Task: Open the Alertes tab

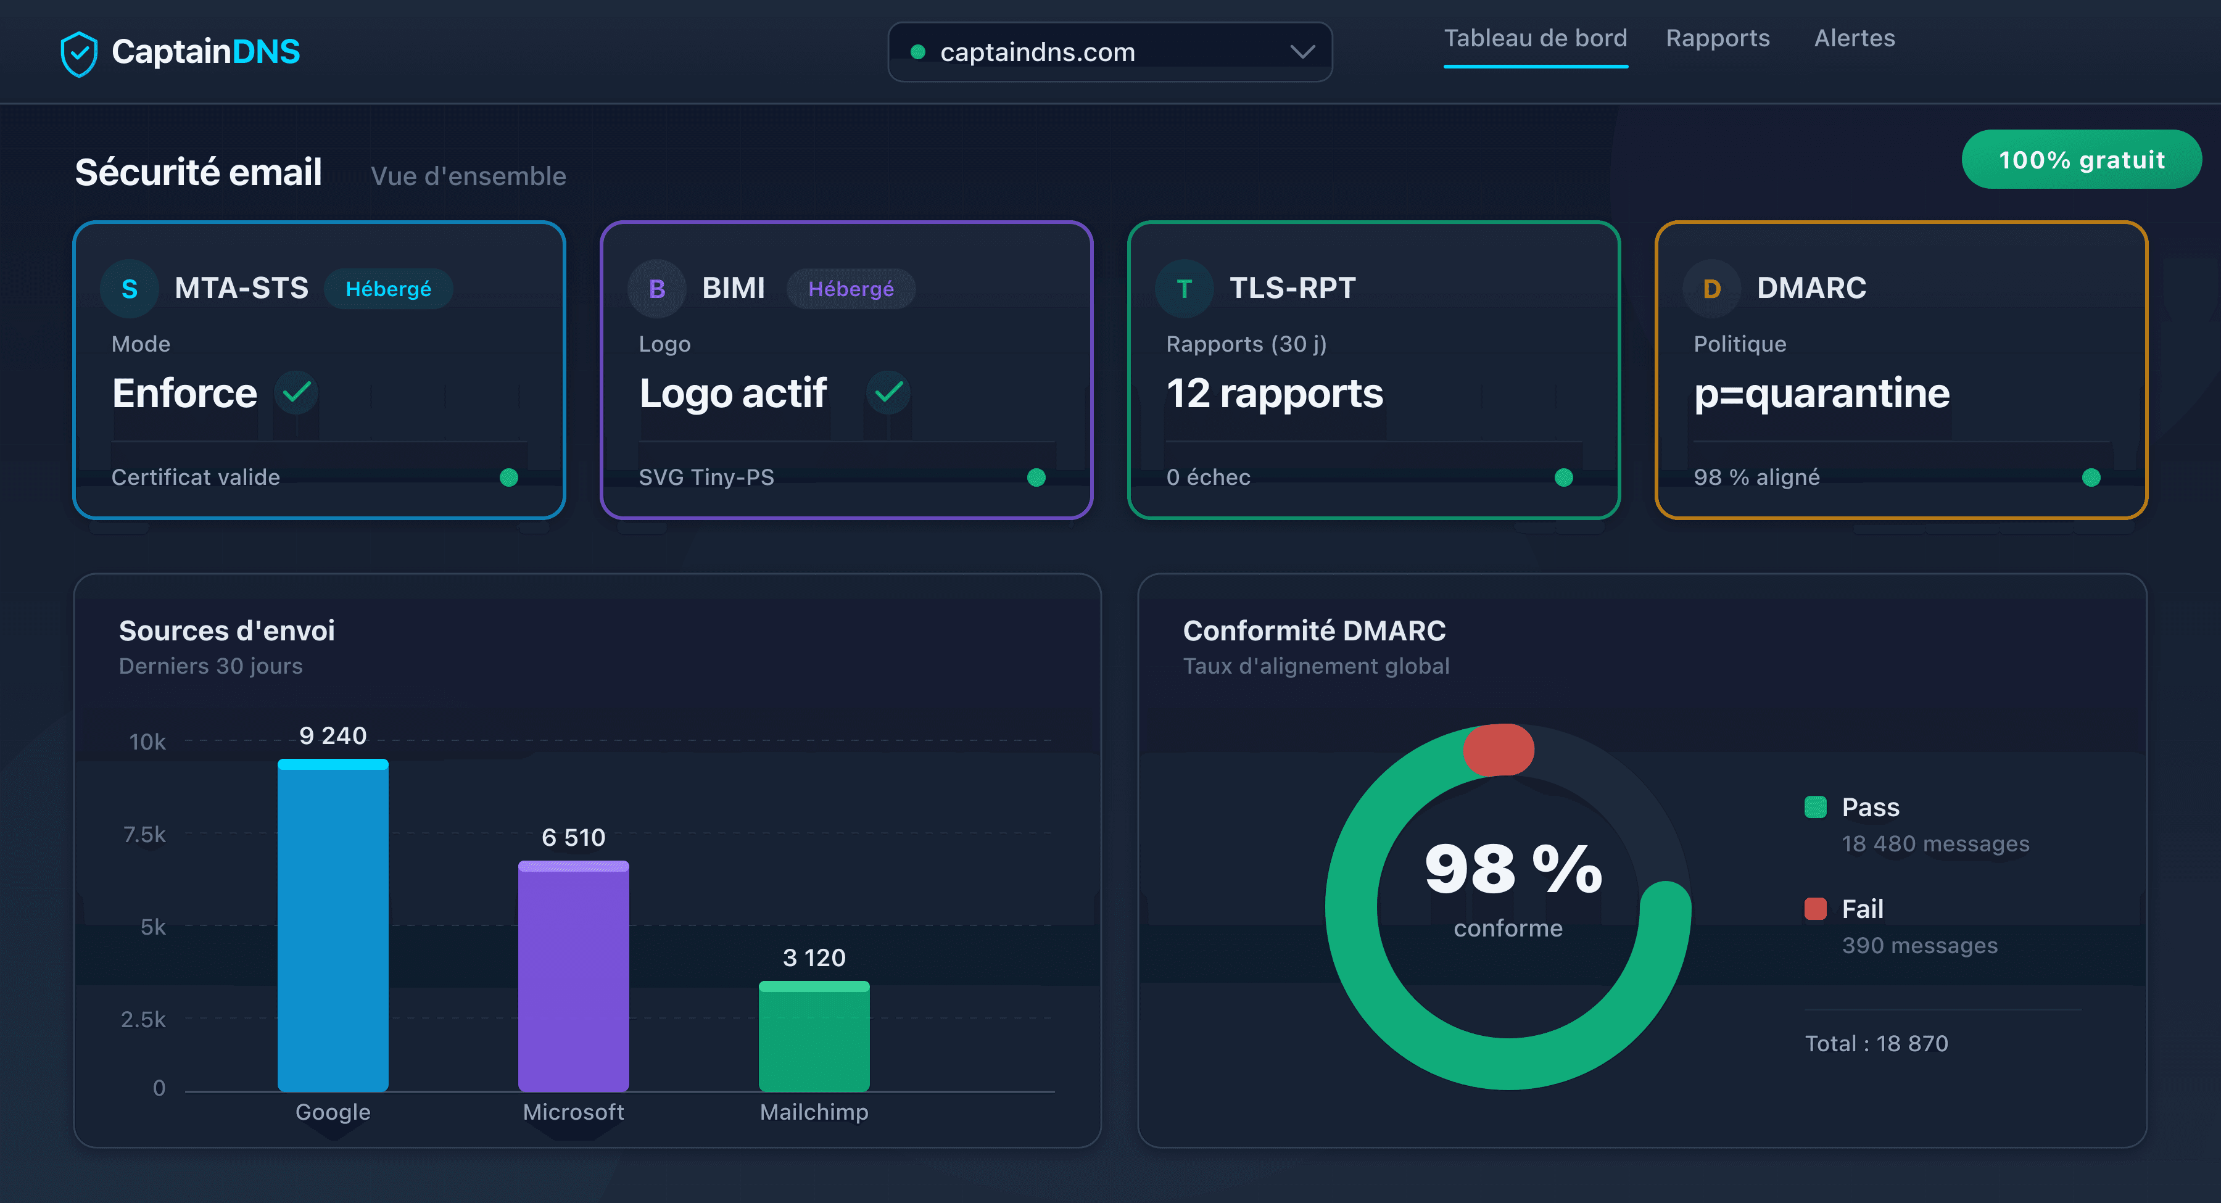Action: pos(1854,38)
